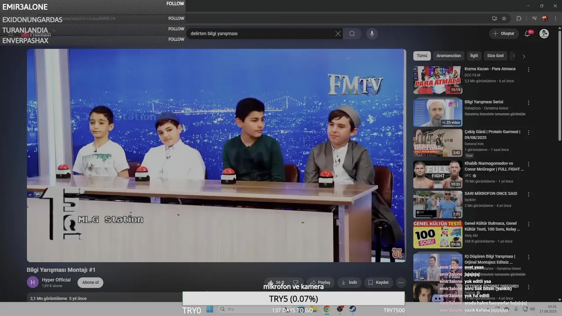Open options for Khabib vs Conor McGregor video
Image resolution: width=562 pixels, height=316 pixels.
(529, 164)
